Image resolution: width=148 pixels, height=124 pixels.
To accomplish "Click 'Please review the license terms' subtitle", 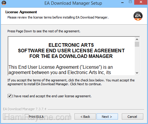I will pyautogui.click(x=58, y=17).
